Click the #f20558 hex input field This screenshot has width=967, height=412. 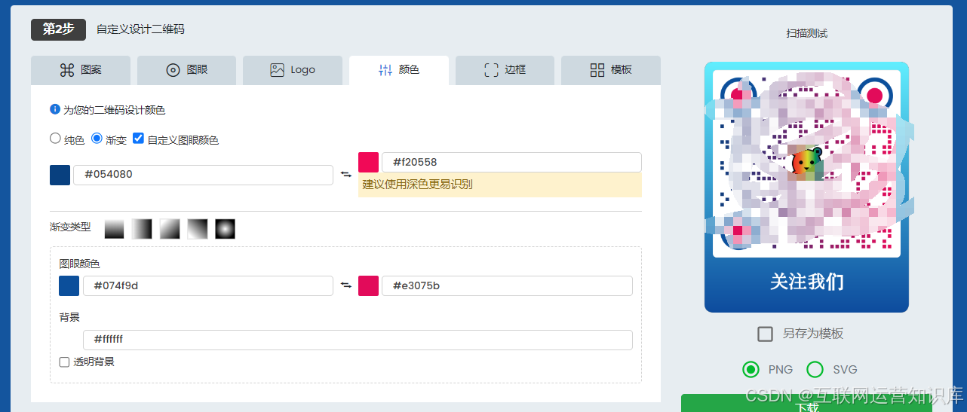(x=511, y=162)
